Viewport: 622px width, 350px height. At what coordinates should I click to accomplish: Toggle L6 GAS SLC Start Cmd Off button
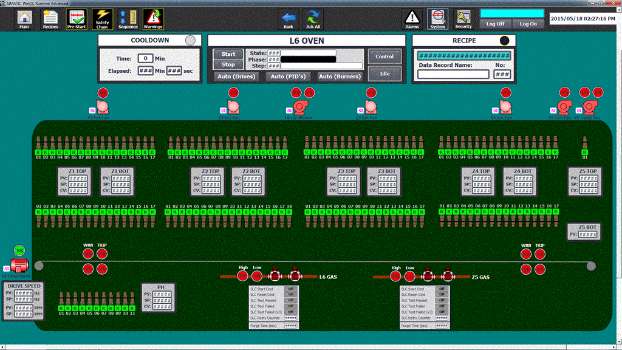(290, 289)
